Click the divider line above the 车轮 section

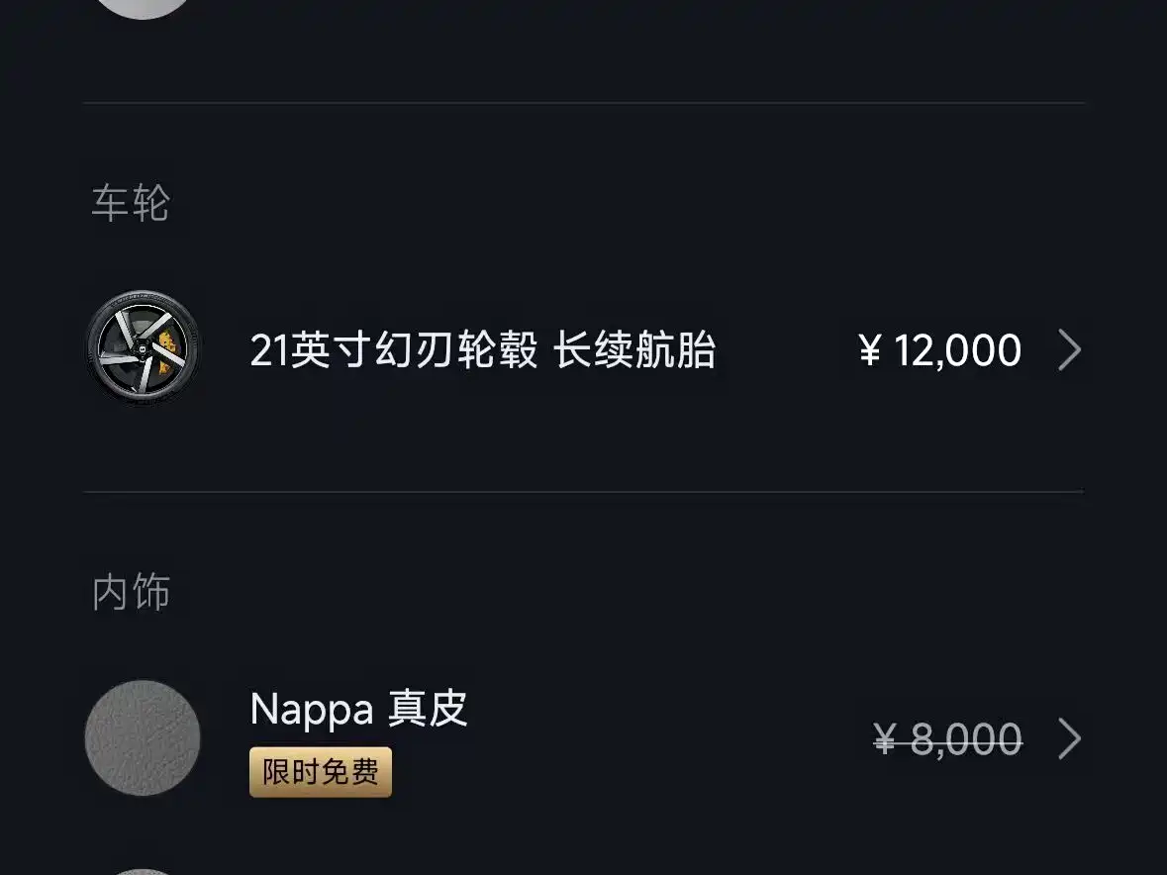pyautogui.click(x=583, y=102)
